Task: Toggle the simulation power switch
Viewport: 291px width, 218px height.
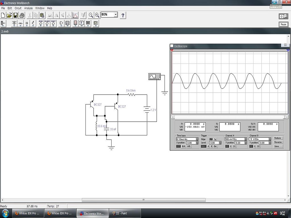Action: 284,16
